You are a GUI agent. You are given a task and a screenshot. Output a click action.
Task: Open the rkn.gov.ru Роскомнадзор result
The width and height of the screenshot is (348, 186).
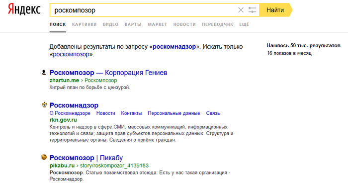pyautogui.click(x=74, y=105)
